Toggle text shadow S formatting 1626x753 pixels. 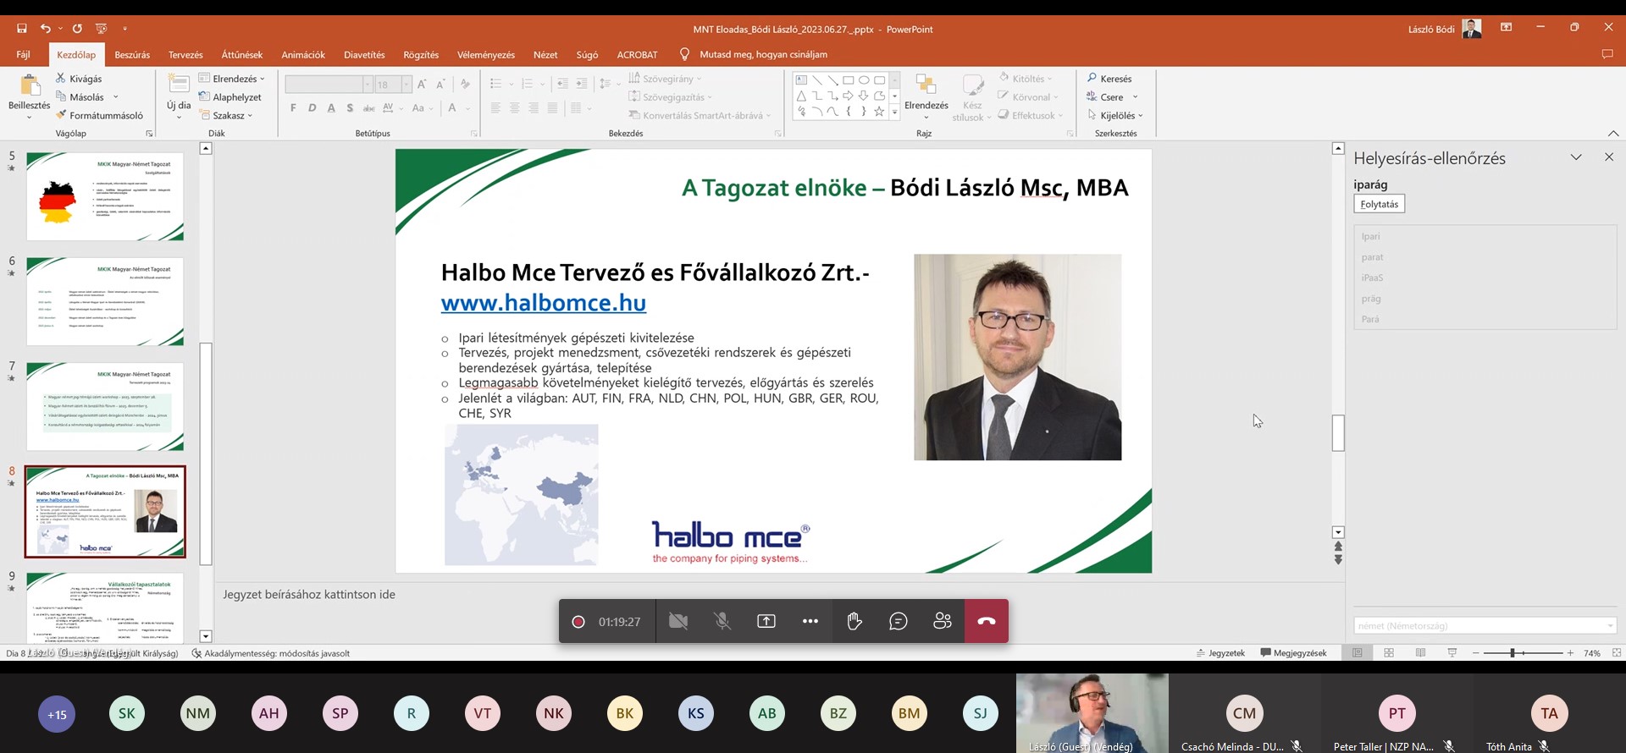point(350,107)
